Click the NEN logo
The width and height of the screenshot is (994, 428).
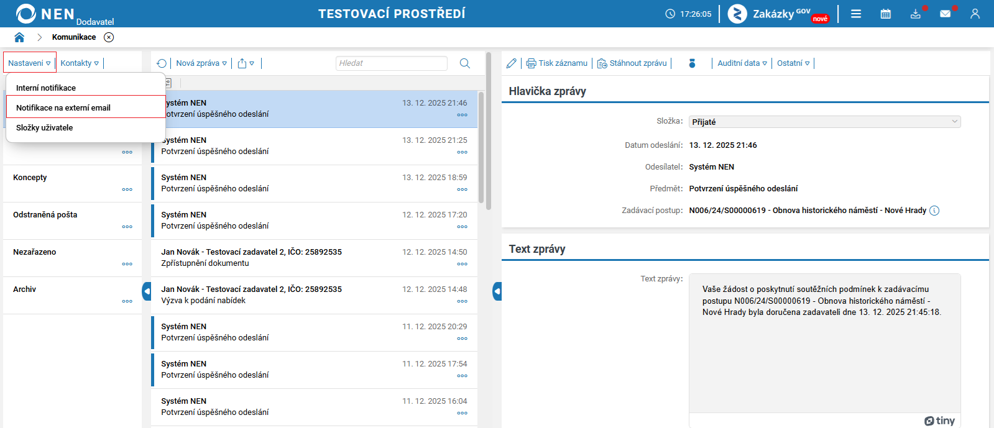pyautogui.click(x=45, y=14)
